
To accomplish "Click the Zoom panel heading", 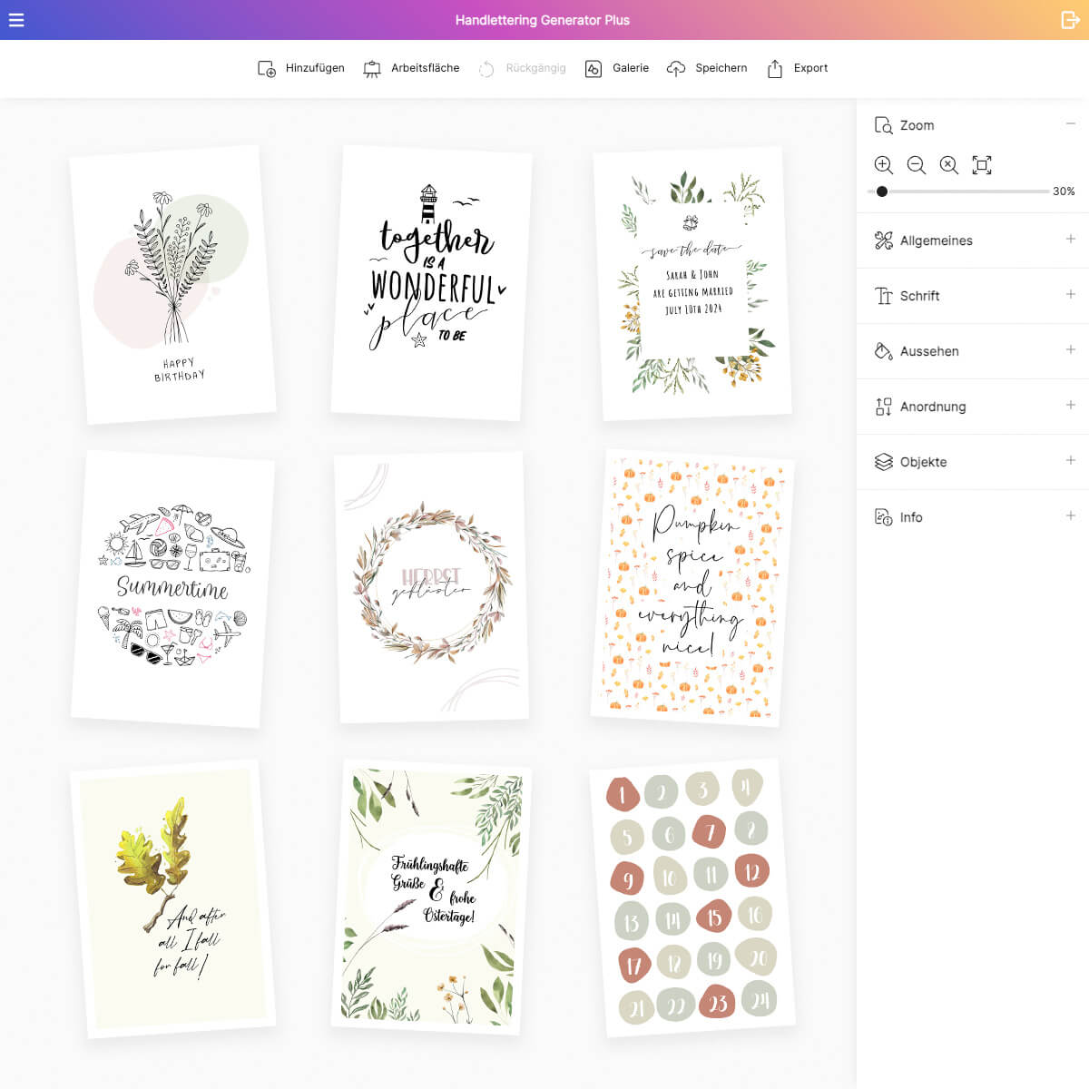I will click(x=917, y=125).
